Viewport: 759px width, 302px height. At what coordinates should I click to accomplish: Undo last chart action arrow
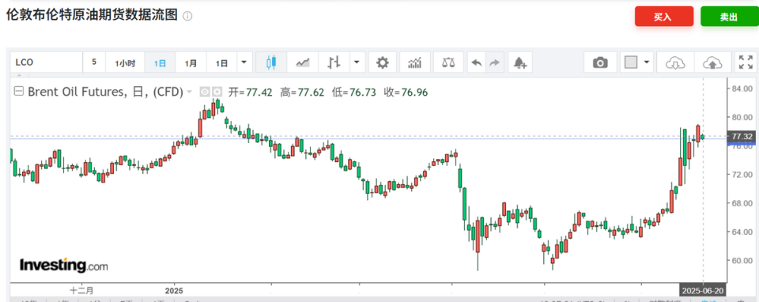pos(477,62)
